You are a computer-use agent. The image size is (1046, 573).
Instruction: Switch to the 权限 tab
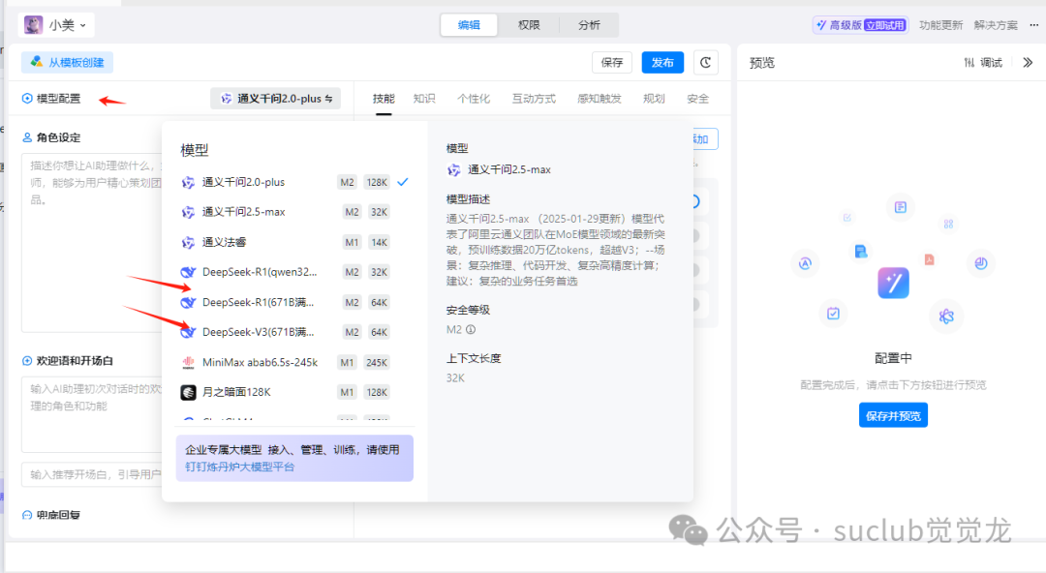click(529, 24)
